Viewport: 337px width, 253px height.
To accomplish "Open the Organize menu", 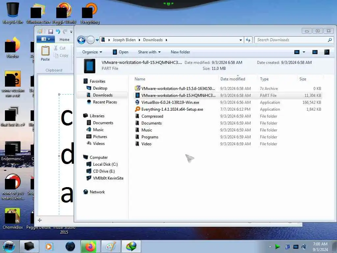I will coord(92,52).
